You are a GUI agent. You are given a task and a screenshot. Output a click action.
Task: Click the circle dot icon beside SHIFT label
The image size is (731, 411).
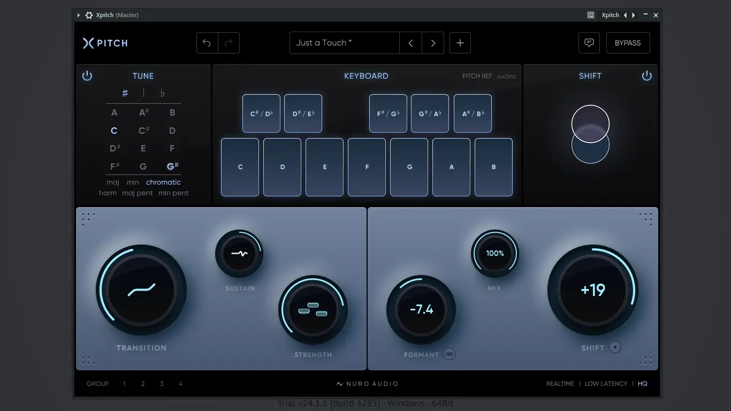tap(615, 347)
